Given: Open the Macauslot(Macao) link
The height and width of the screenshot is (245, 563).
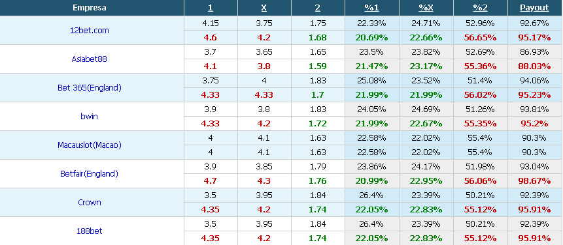Looking at the screenshot, I should [x=90, y=145].
